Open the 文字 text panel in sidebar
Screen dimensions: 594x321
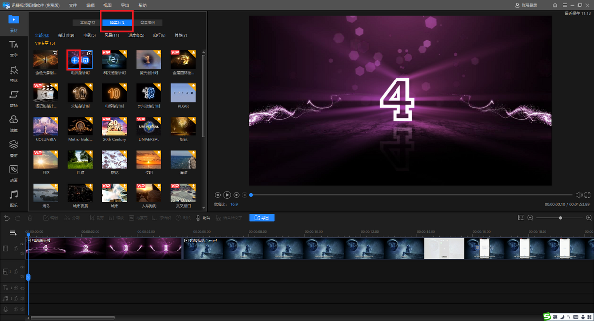pos(14,49)
